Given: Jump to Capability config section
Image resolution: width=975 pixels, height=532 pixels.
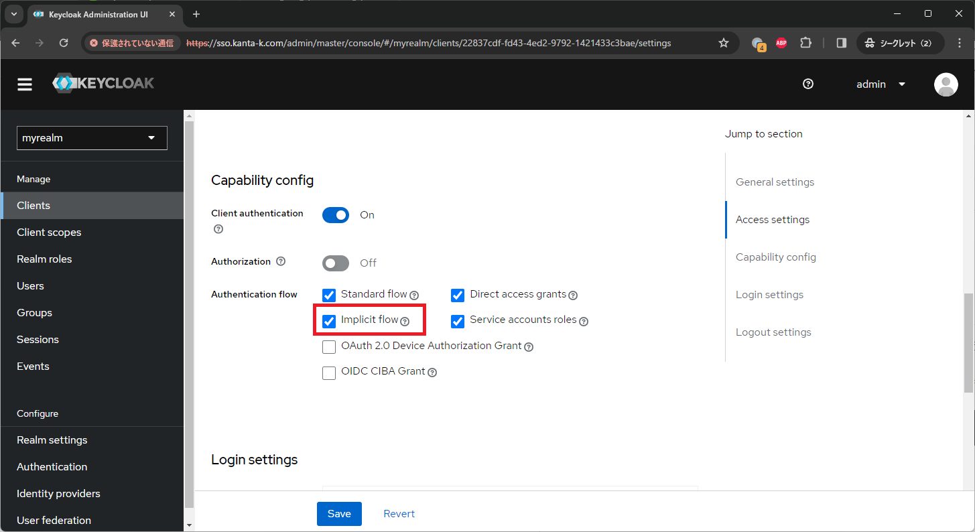Looking at the screenshot, I should pos(776,257).
